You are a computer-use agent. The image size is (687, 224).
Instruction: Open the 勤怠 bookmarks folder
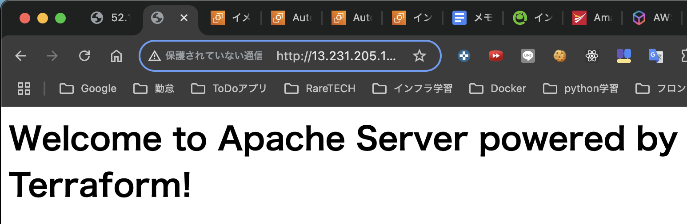pos(154,89)
